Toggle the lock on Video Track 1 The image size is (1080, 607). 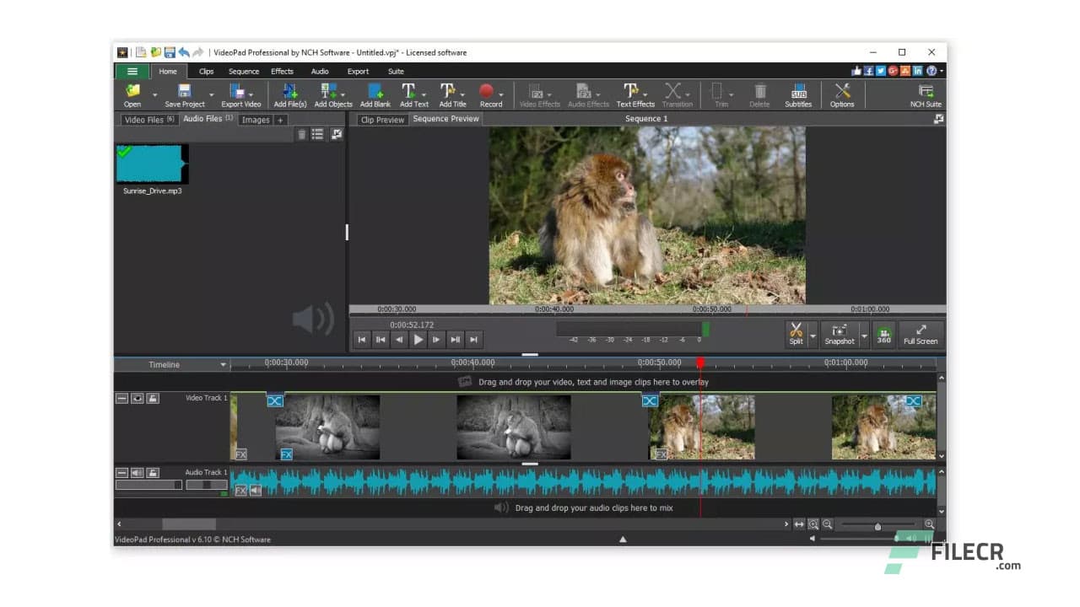pyautogui.click(x=153, y=398)
